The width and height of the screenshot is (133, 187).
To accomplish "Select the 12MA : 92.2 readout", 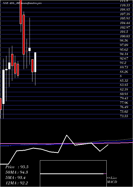I will pos(16,183).
